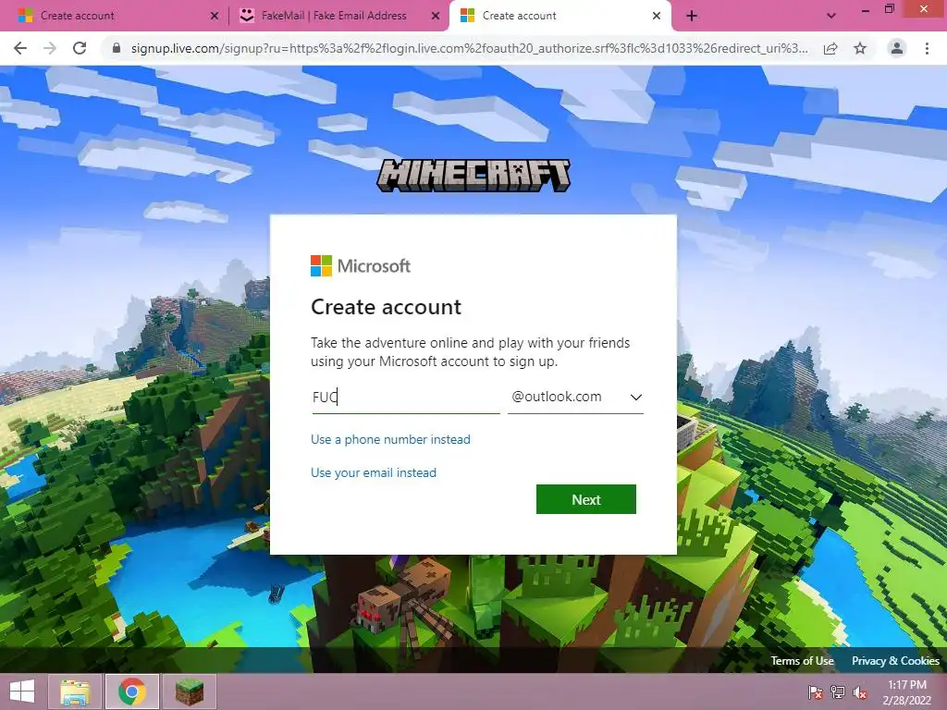
Task: Click Use a phone number instead
Action: coord(390,439)
